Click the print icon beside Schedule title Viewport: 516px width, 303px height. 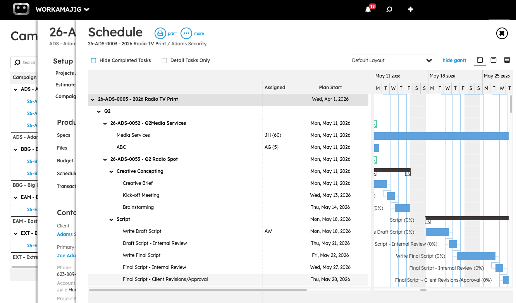(x=160, y=33)
